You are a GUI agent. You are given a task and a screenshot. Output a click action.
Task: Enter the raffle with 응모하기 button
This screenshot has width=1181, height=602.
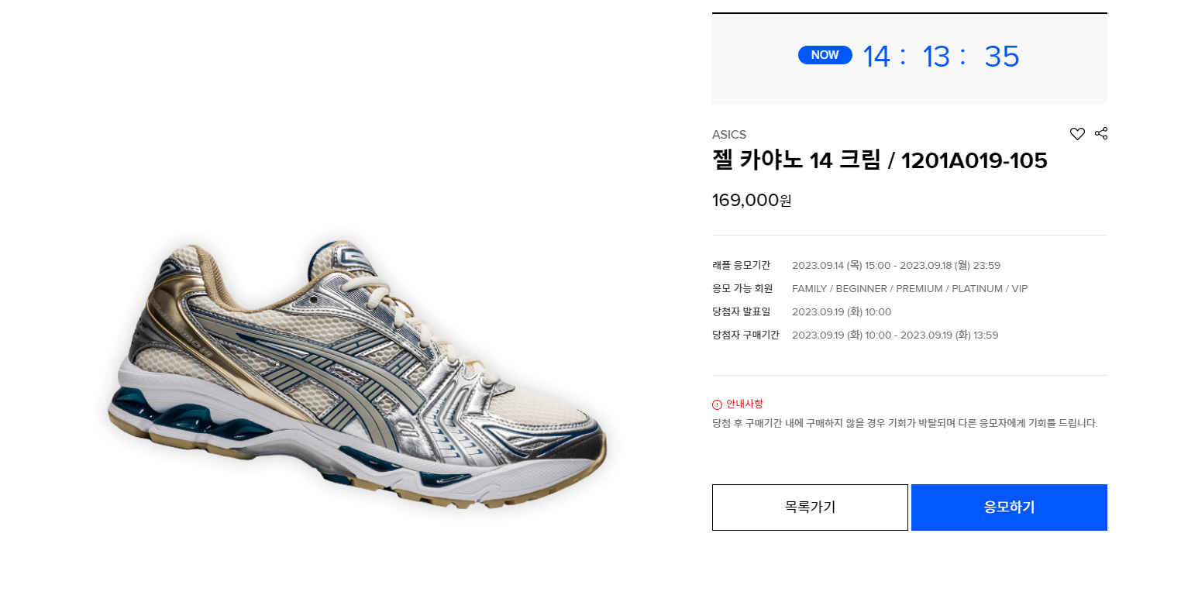tap(1009, 507)
